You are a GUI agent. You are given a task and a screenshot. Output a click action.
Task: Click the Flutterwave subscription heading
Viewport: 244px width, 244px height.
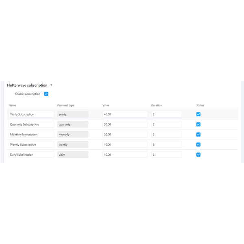(x=27, y=85)
